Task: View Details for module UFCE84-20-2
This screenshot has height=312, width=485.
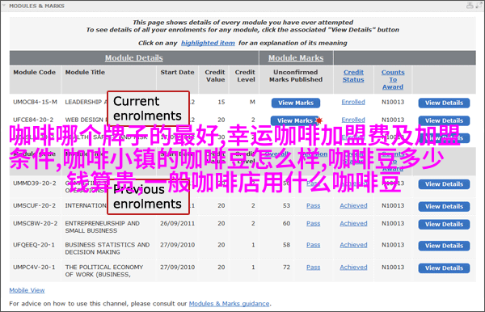Action: coord(444,120)
